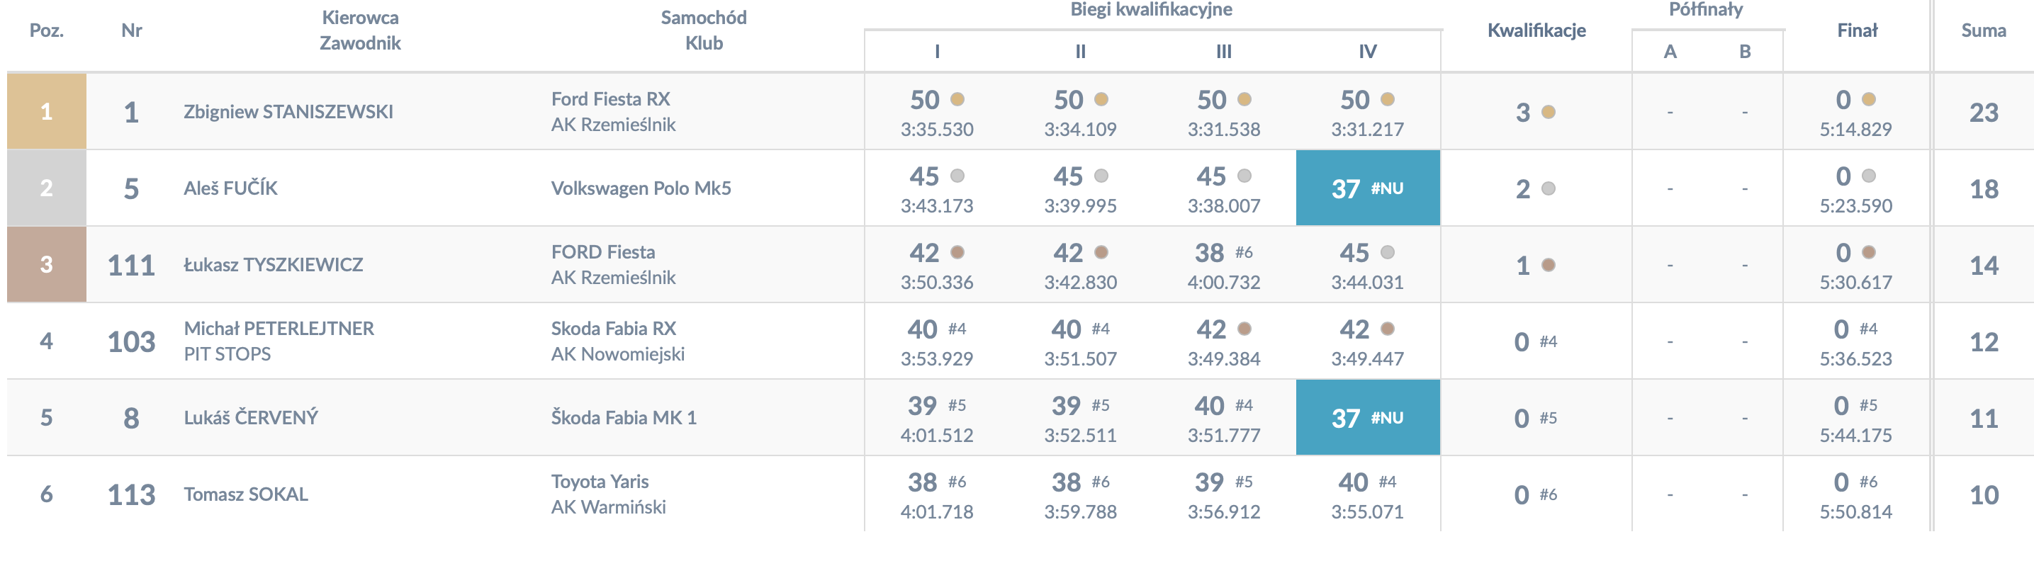Click gold dot in Staniszewski Kwalifikacje cell

[1549, 112]
